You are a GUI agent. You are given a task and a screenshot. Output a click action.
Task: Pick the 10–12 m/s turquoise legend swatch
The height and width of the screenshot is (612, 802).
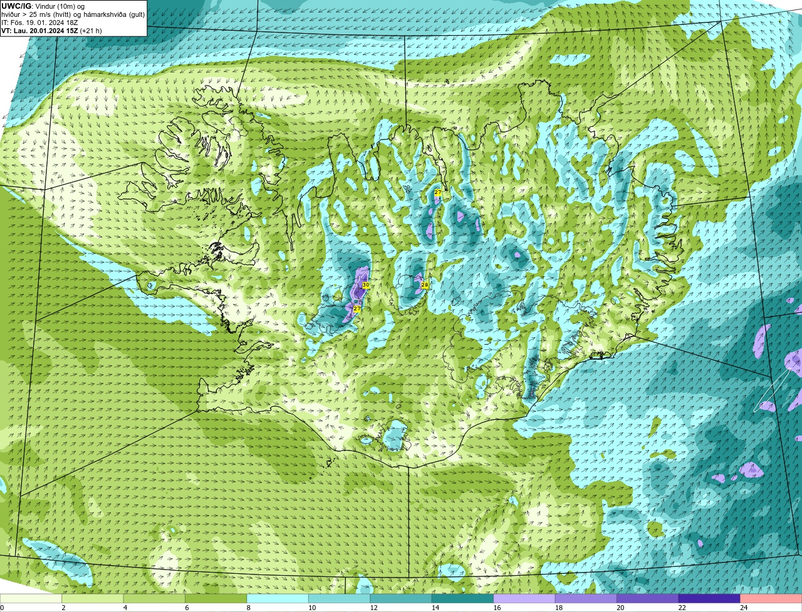tap(340, 599)
